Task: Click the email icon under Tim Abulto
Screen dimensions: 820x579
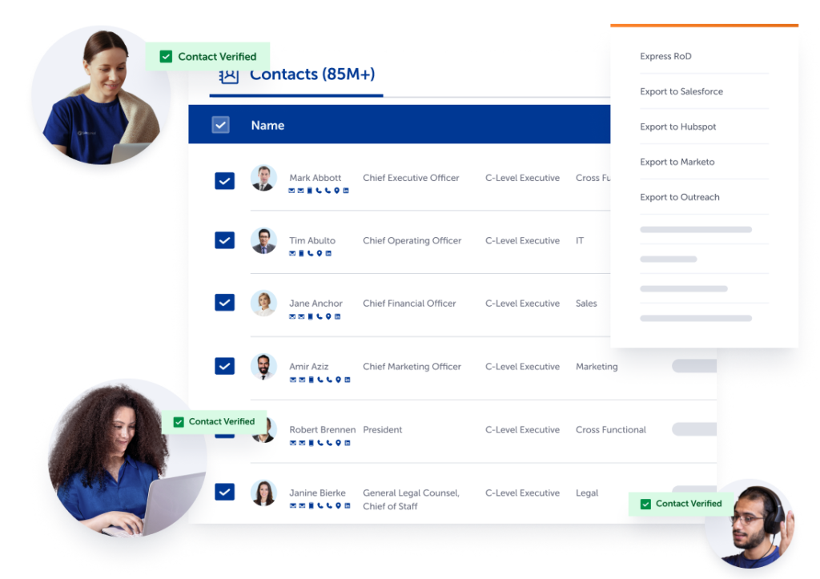Action: [292, 253]
